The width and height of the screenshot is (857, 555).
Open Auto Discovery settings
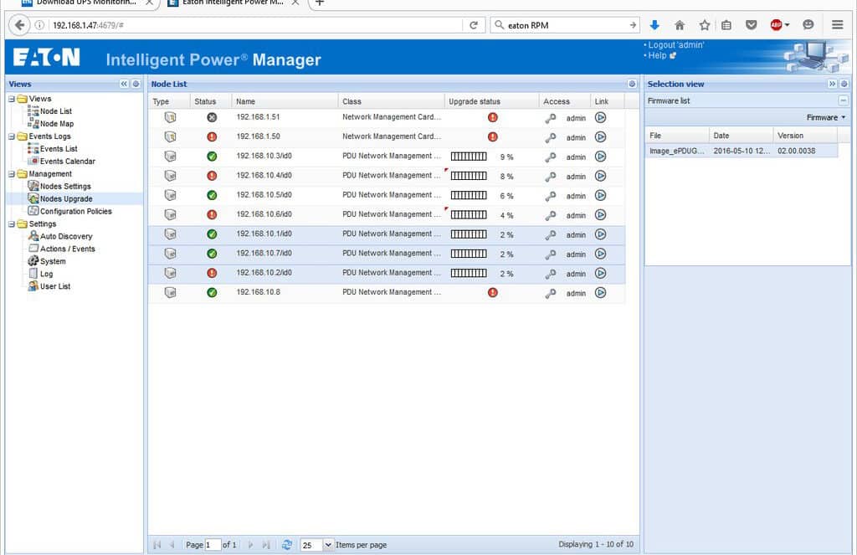click(66, 236)
